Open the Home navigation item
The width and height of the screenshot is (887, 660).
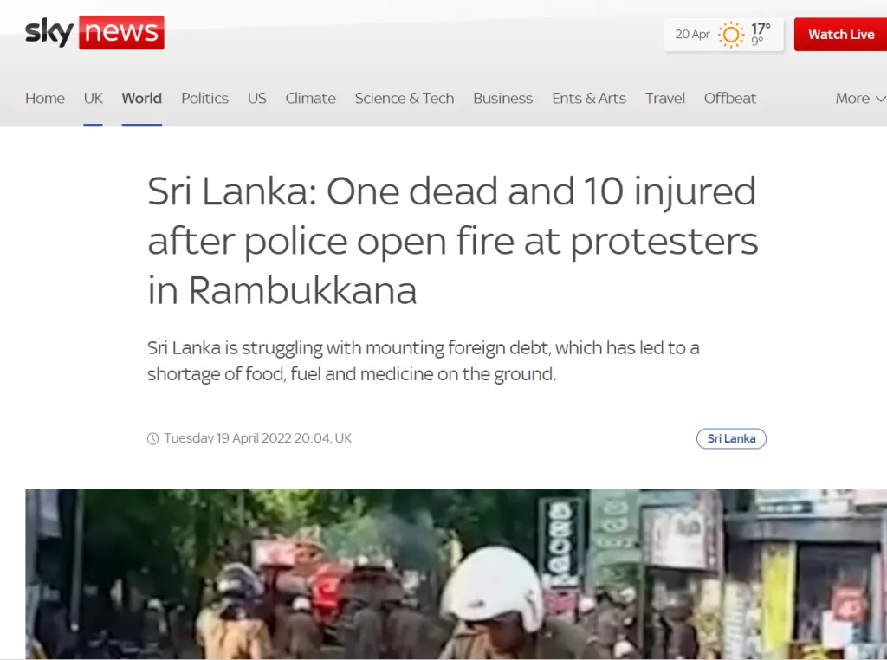click(x=45, y=99)
